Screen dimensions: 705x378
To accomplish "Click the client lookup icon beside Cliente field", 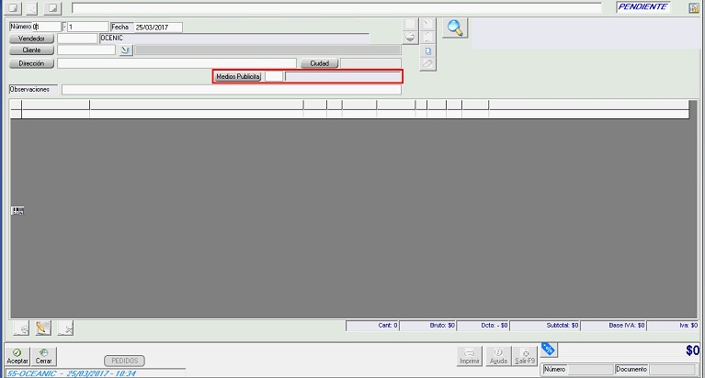I will pyautogui.click(x=126, y=50).
